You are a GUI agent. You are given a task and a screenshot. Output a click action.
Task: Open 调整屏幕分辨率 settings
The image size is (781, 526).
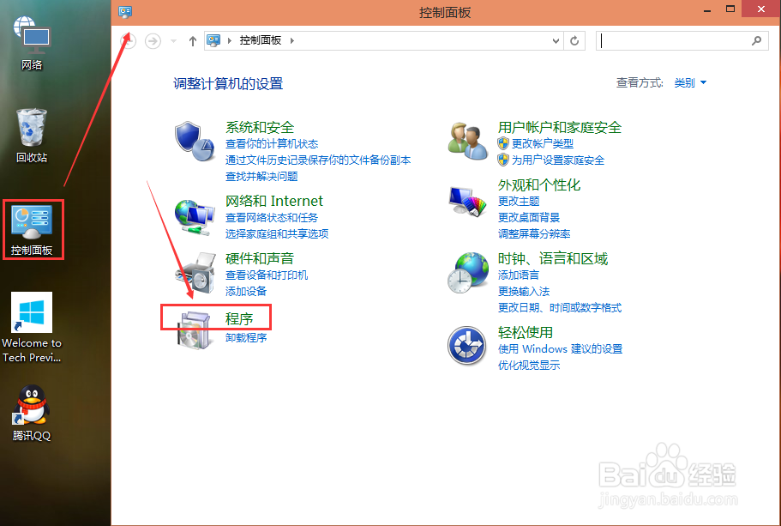point(532,233)
